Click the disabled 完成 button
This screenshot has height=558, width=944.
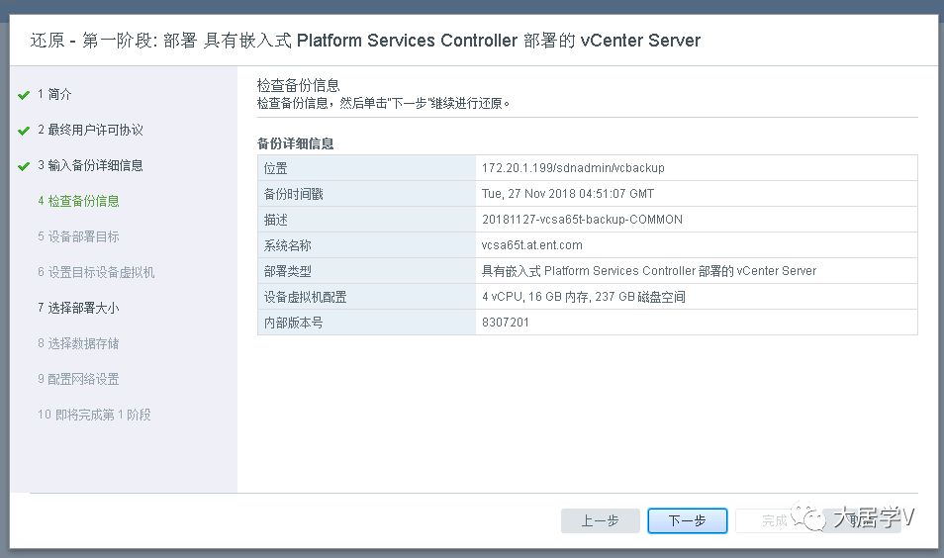[x=775, y=521]
